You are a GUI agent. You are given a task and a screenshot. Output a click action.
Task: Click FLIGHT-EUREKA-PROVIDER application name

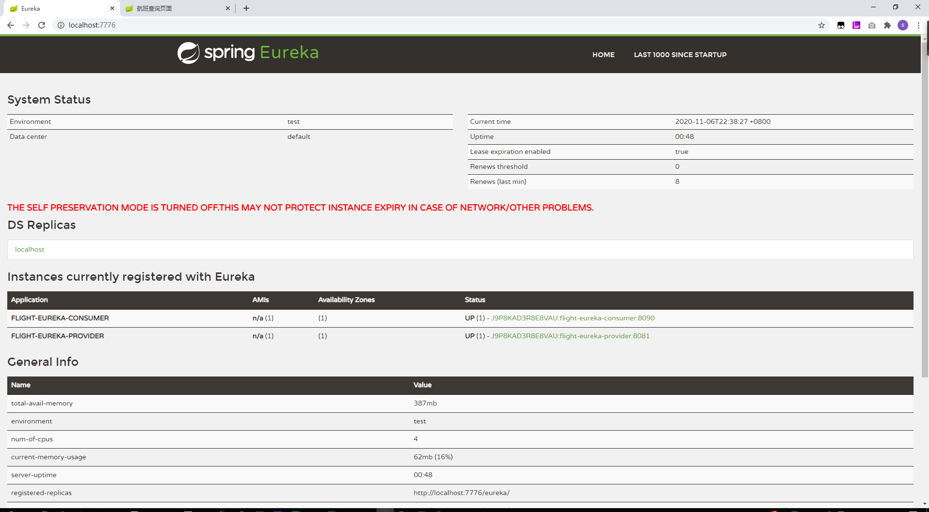58,336
